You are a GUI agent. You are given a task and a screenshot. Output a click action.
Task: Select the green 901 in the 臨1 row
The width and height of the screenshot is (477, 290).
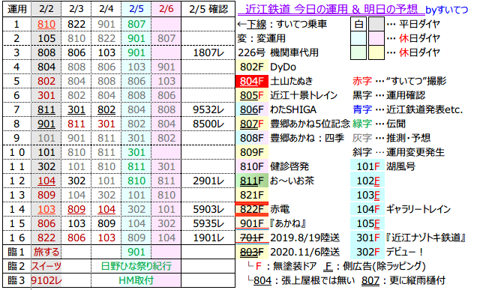(x=136, y=252)
